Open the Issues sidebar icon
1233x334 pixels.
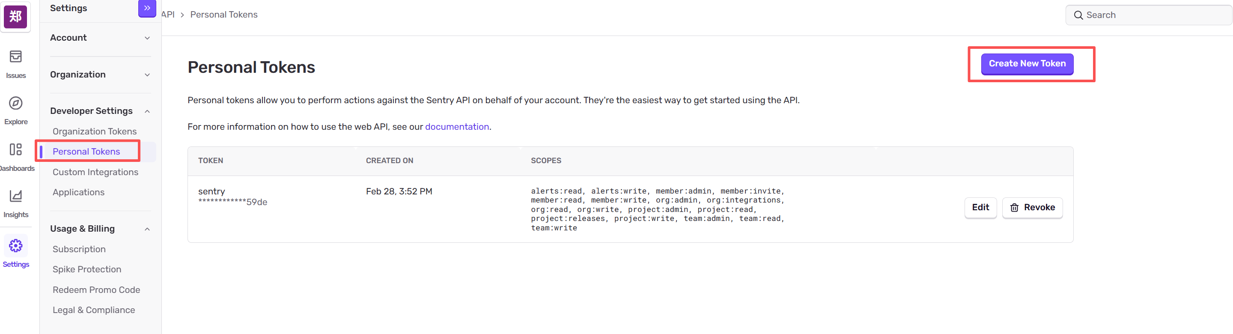click(16, 57)
